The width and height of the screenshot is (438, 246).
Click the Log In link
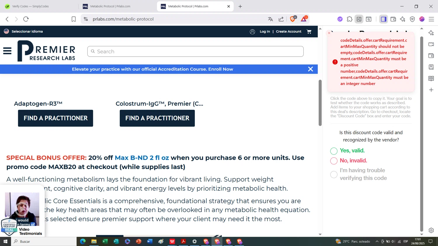point(265,31)
